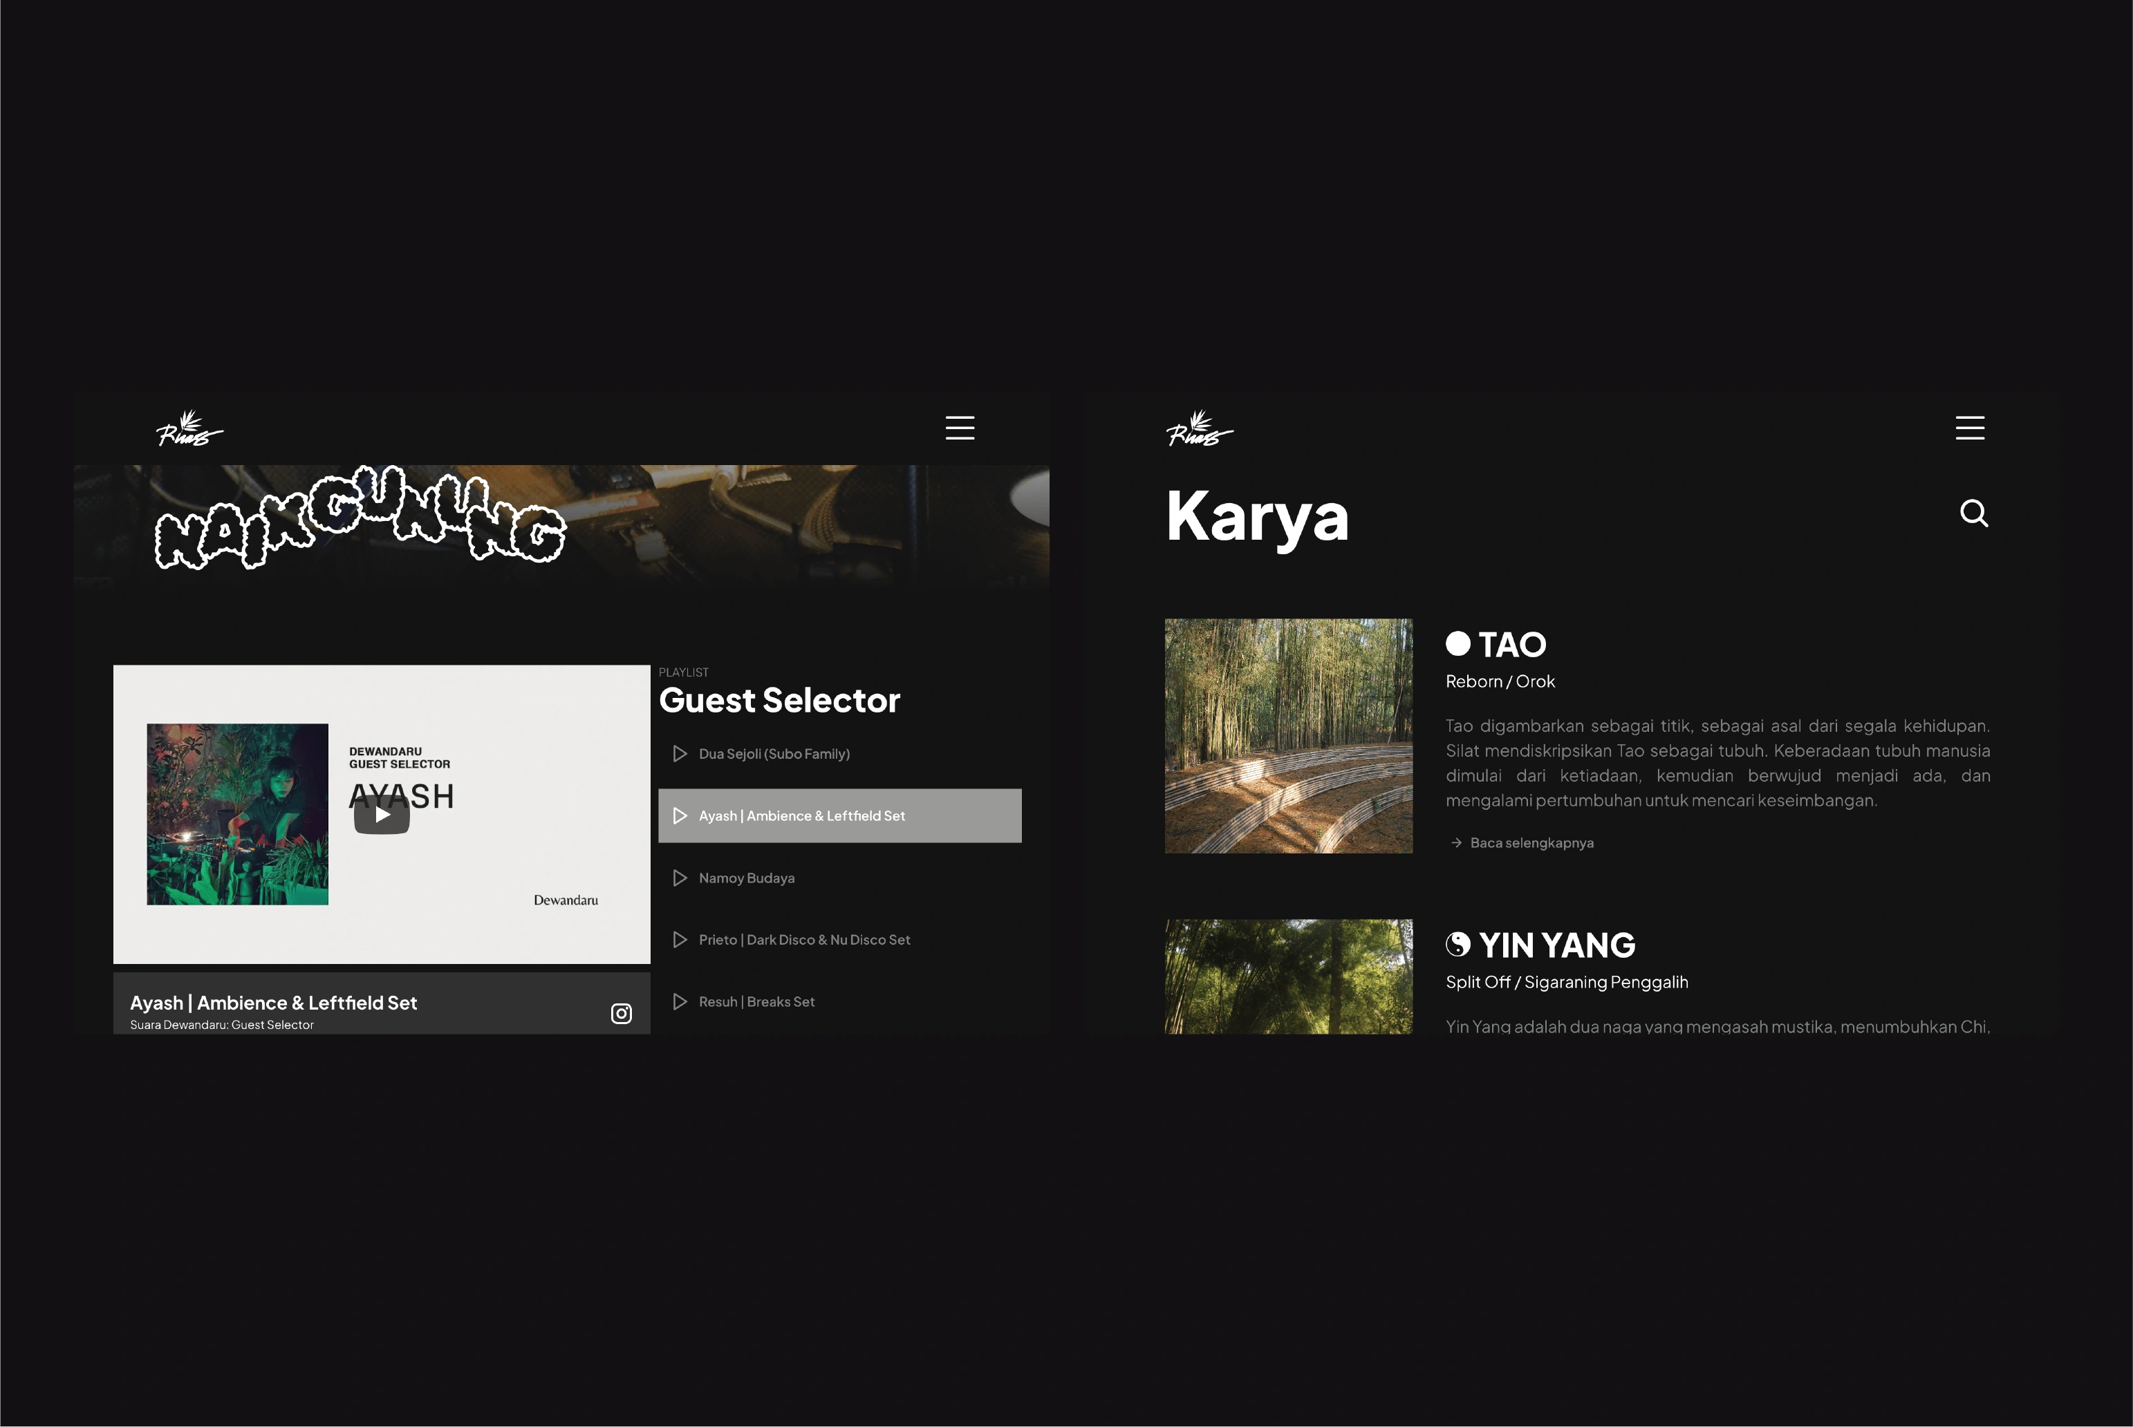
Task: Click the TAO bamboo forest thumbnail
Action: (x=1288, y=735)
